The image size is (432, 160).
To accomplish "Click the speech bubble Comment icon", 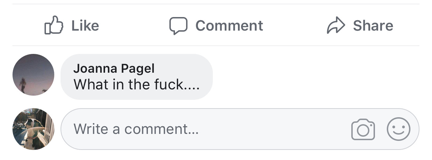I will pyautogui.click(x=178, y=26).
